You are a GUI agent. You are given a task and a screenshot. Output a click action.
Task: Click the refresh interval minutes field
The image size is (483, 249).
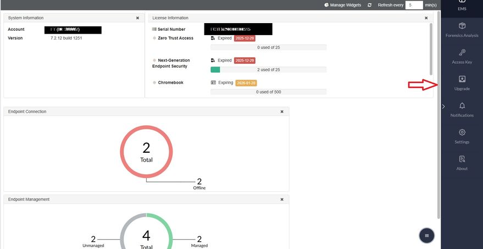click(x=414, y=5)
